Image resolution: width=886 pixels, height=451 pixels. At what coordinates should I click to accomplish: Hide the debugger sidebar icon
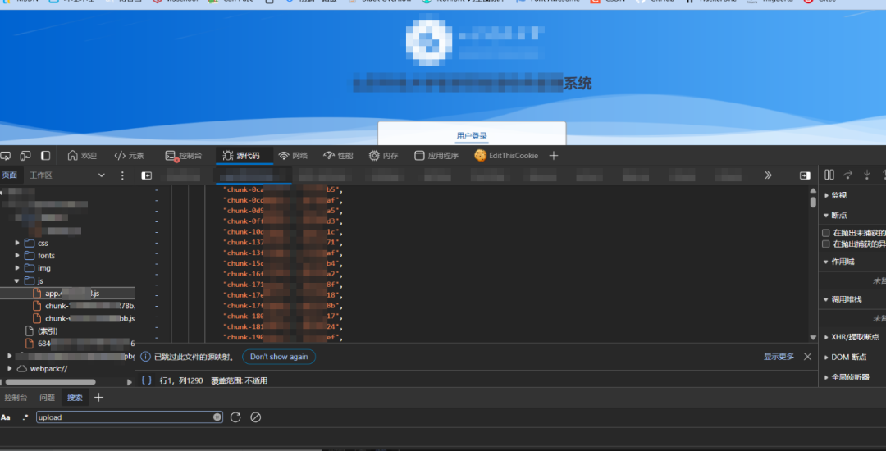coord(806,175)
